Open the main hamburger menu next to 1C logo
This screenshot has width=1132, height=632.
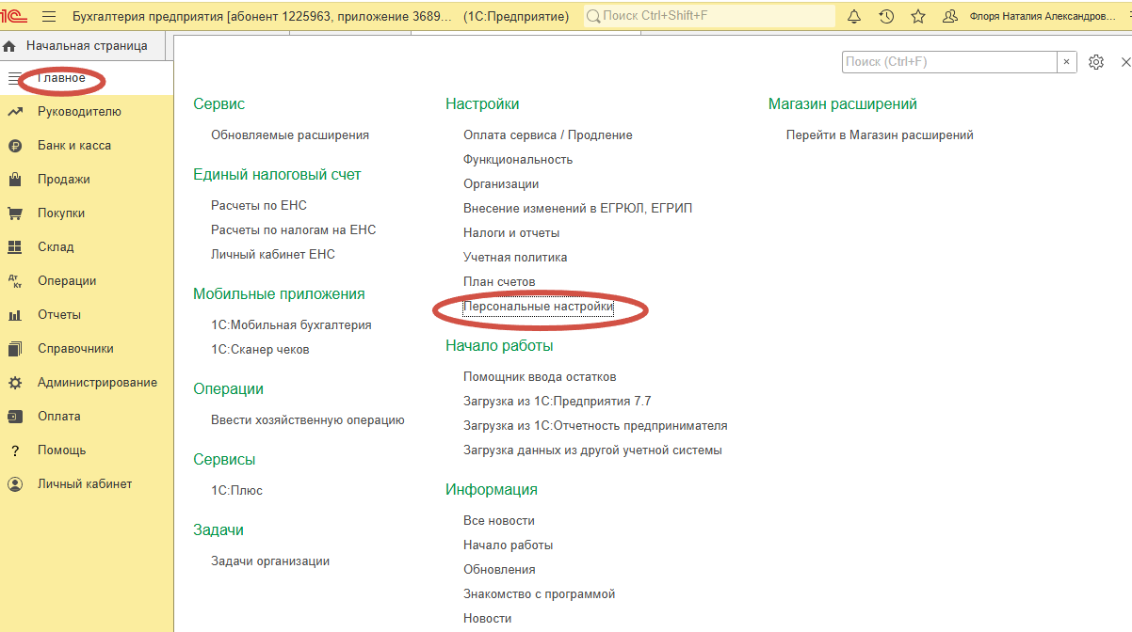49,16
